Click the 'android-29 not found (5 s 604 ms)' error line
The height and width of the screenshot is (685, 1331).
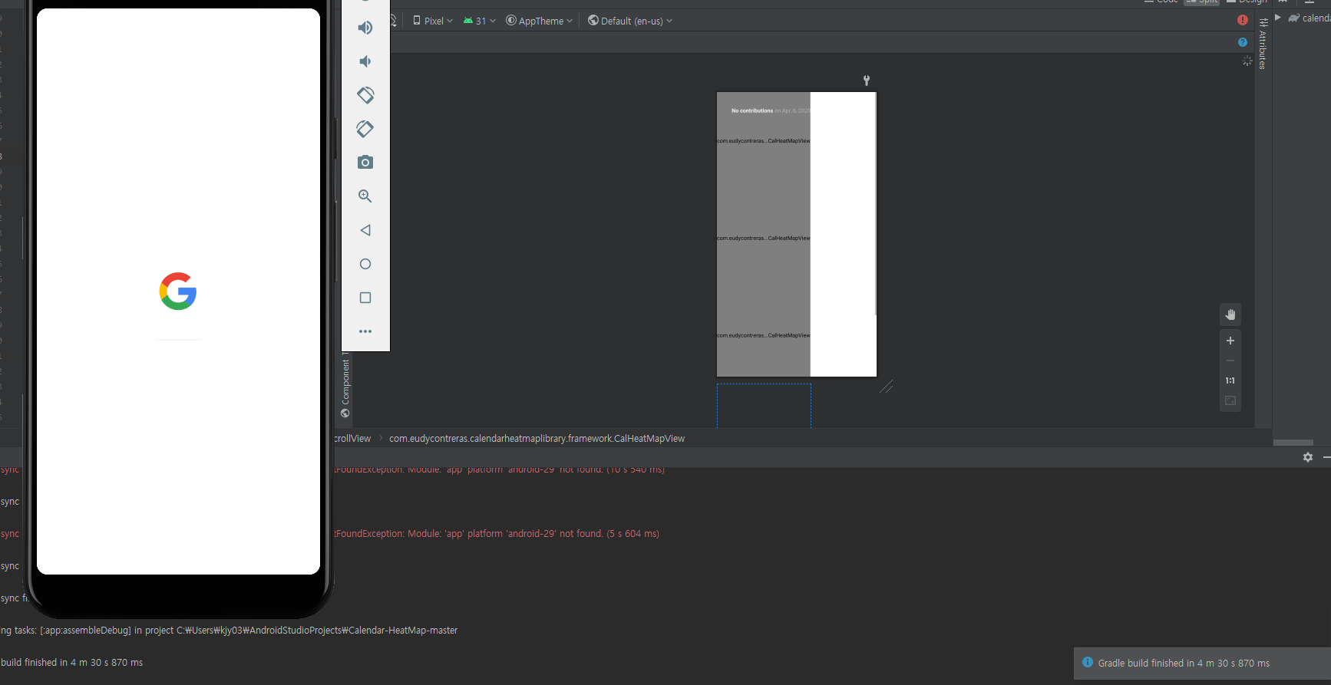(497, 534)
